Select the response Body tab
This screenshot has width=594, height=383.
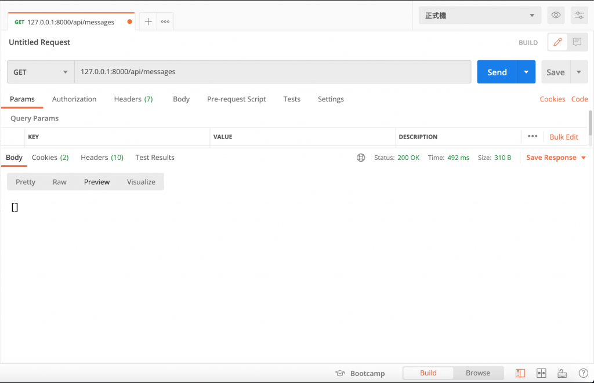tap(14, 158)
